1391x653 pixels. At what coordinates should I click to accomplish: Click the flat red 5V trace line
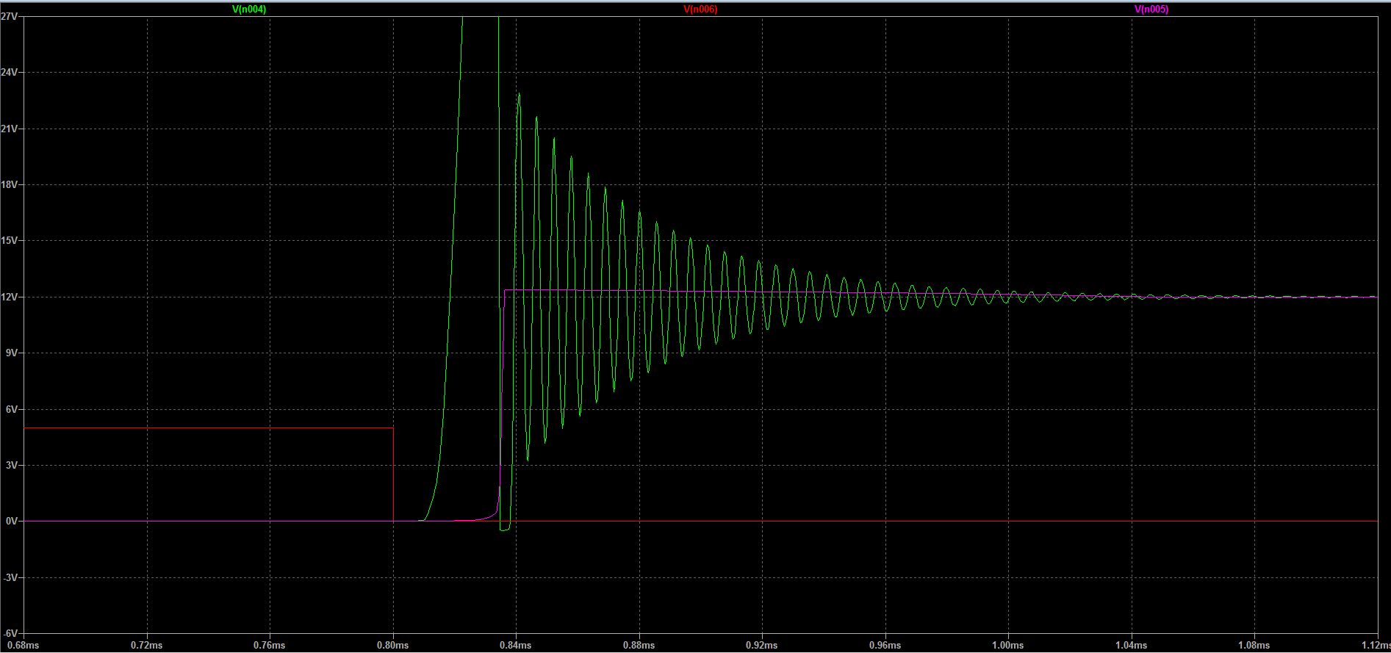(206, 428)
